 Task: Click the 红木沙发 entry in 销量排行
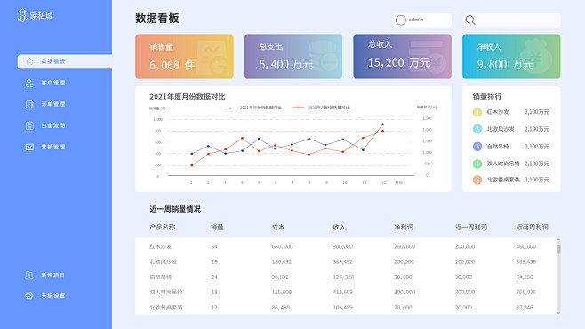point(498,112)
